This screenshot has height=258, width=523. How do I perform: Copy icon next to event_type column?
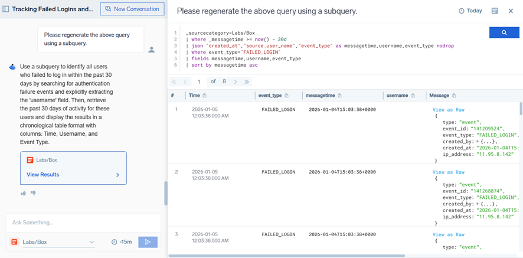pyautogui.click(x=287, y=96)
